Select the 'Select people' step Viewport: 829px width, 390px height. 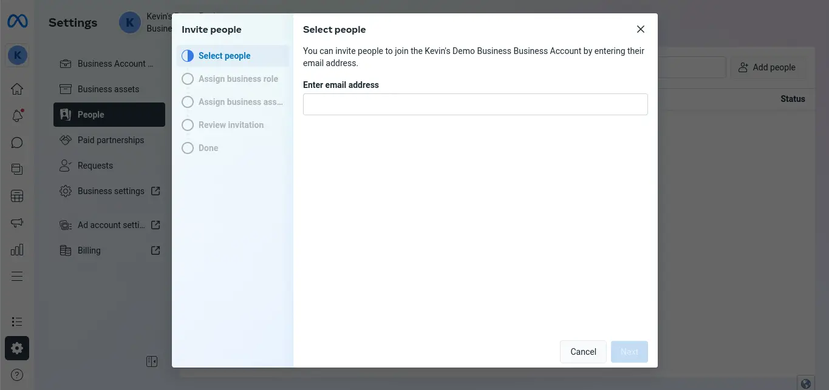click(x=224, y=56)
